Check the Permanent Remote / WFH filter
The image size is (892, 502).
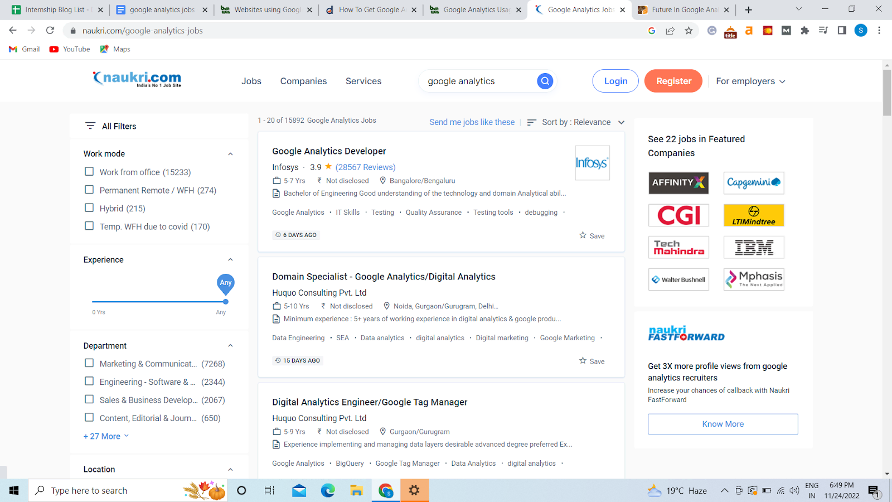(89, 190)
